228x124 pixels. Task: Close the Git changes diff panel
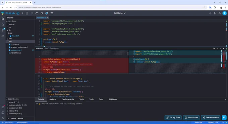pos(224,48)
